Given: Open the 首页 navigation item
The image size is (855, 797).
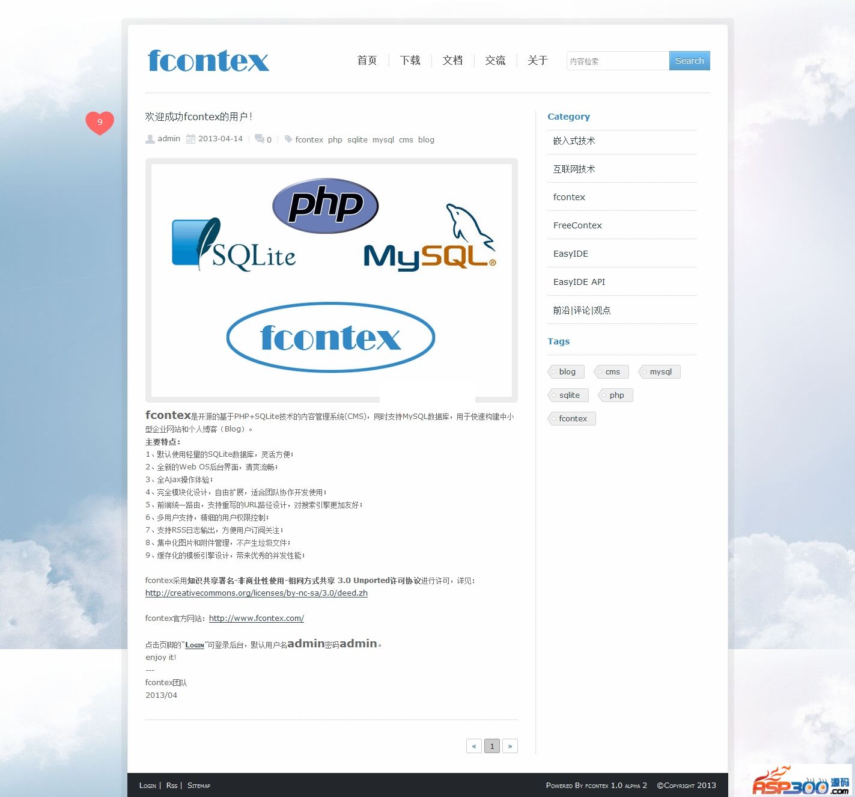Looking at the screenshot, I should 367,60.
